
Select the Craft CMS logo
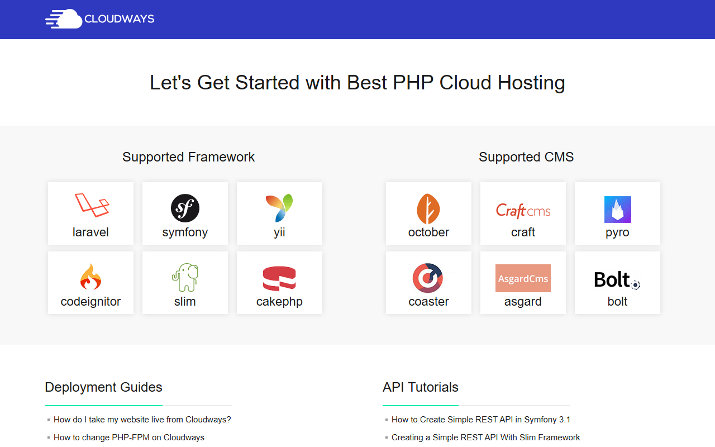[x=523, y=211]
